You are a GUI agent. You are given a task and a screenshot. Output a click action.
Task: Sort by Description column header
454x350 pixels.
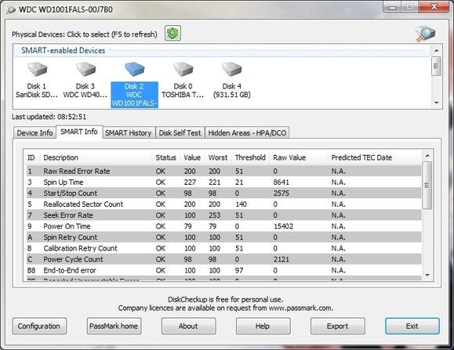tap(96, 157)
